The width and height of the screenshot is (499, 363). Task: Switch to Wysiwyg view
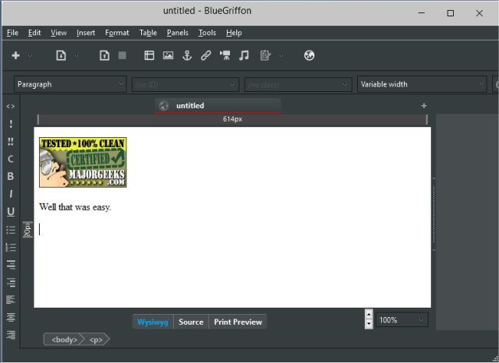point(153,322)
